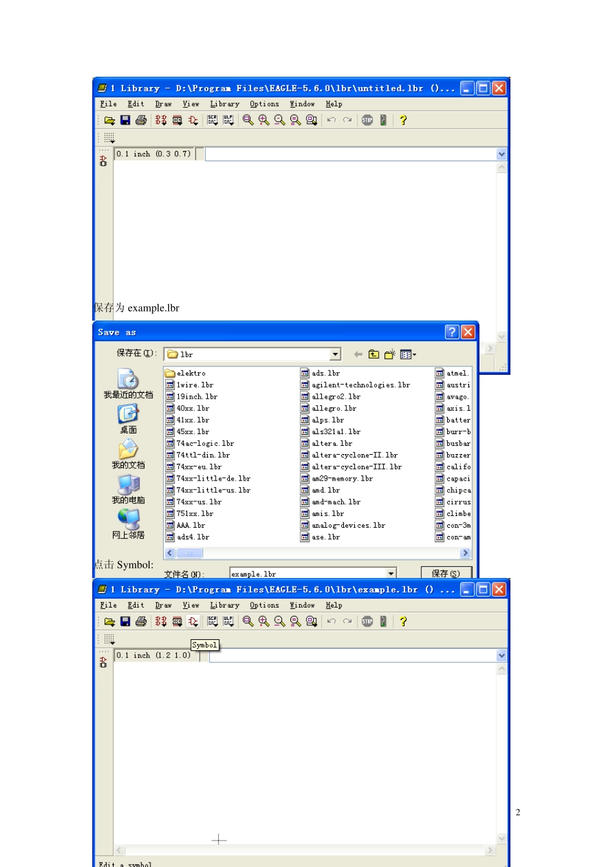
Task: Open 我最近的文档 in Save as places bar
Action: click(x=128, y=384)
